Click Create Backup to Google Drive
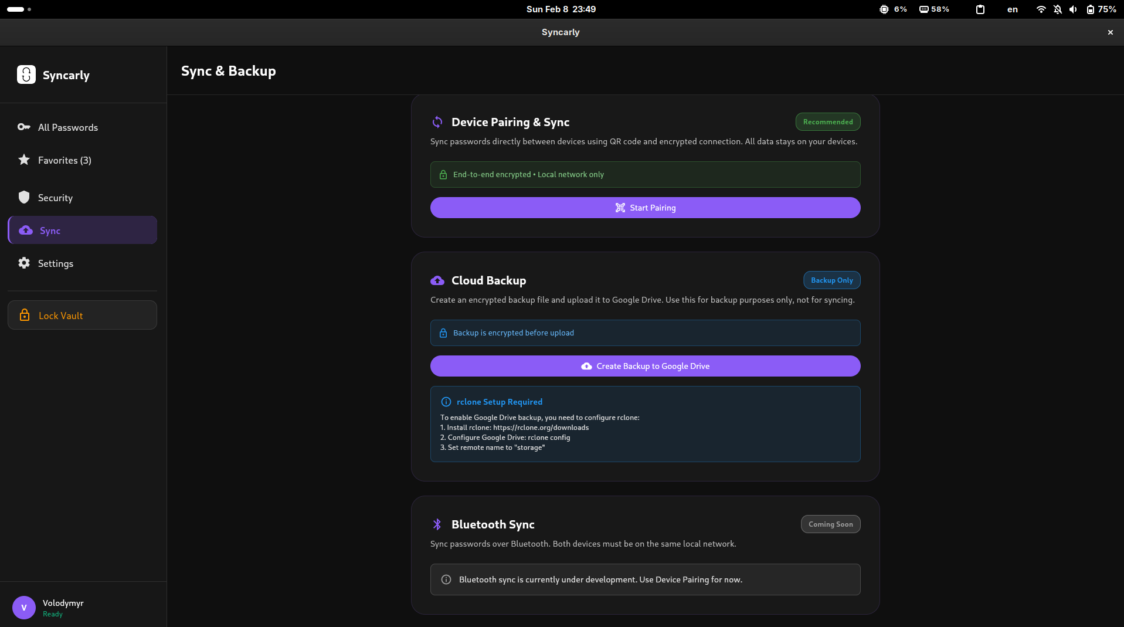Viewport: 1124px width, 627px height. point(645,365)
